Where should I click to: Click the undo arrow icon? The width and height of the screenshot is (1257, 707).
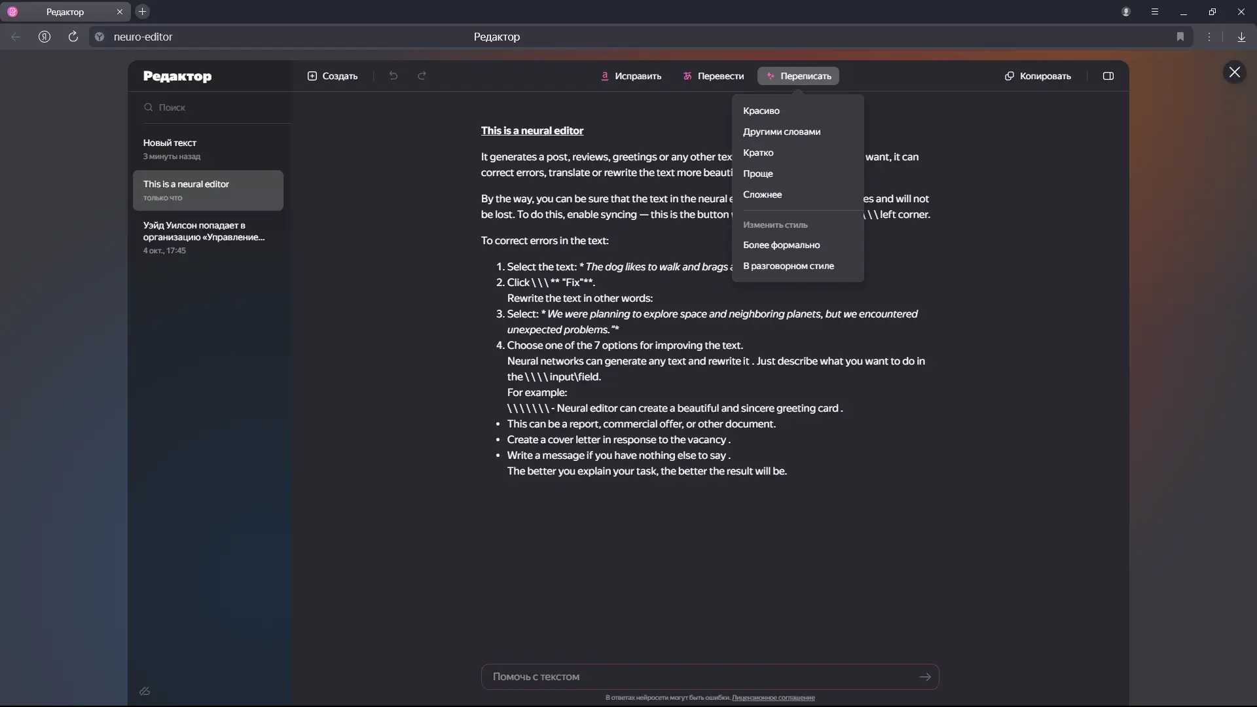click(393, 76)
